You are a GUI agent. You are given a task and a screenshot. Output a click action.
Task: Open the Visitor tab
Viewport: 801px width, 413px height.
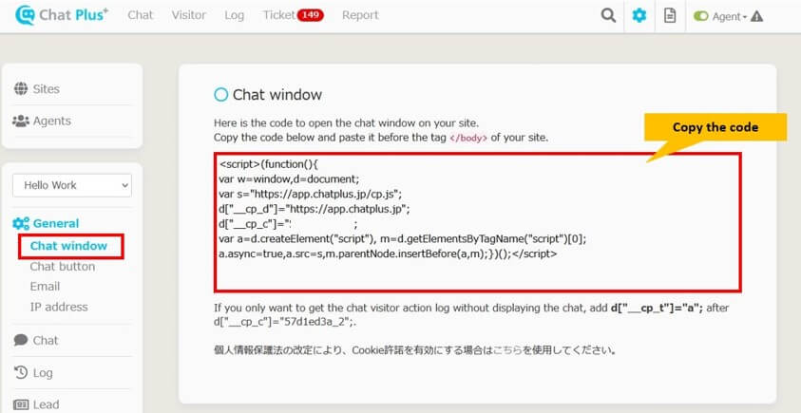(188, 15)
